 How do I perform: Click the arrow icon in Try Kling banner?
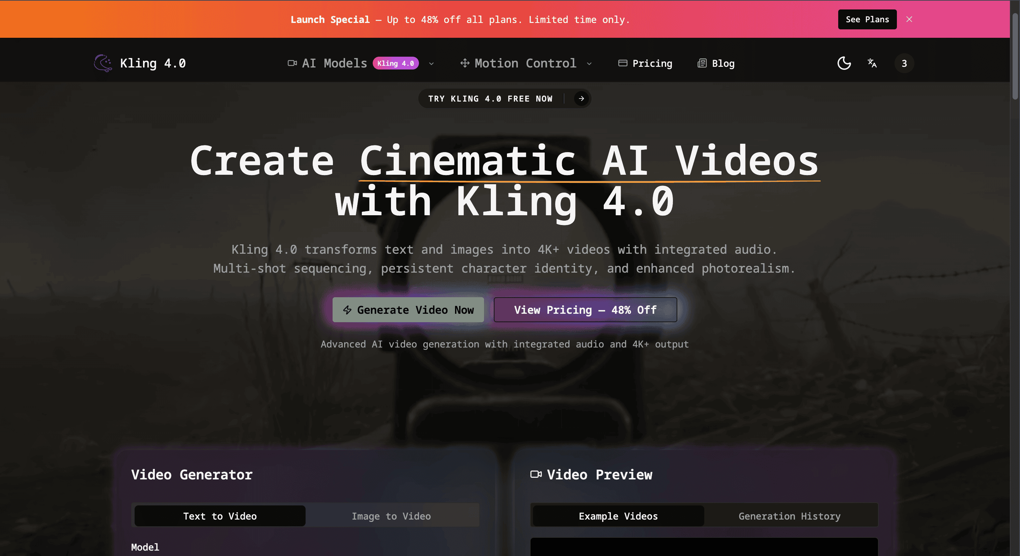click(580, 99)
